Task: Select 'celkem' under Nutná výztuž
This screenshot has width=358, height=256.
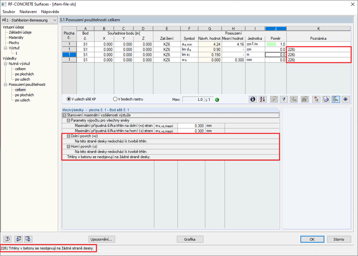Action: coord(20,69)
